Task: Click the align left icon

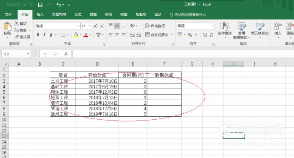Action: pyautogui.click(x=110, y=35)
